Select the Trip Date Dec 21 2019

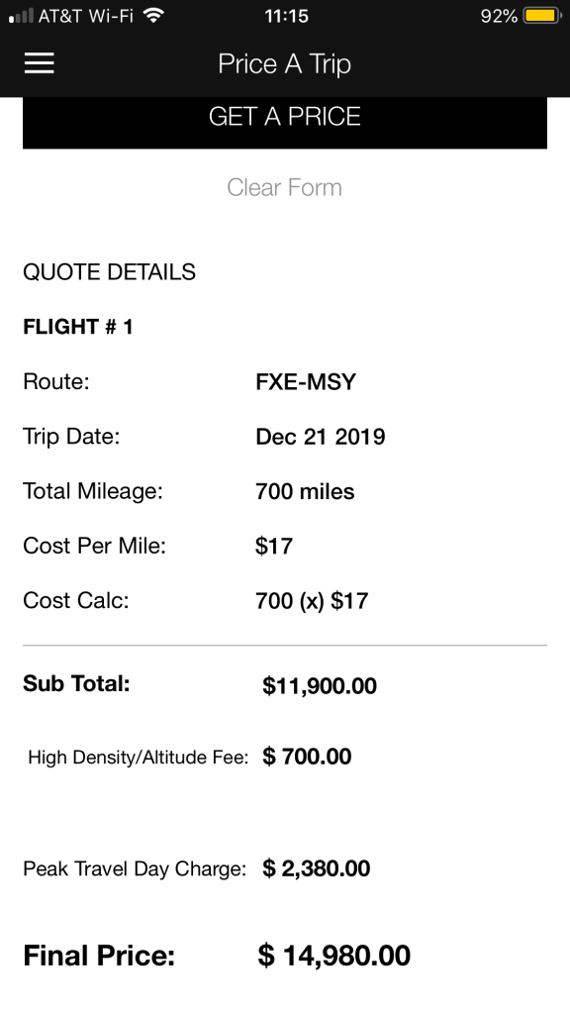[322, 436]
